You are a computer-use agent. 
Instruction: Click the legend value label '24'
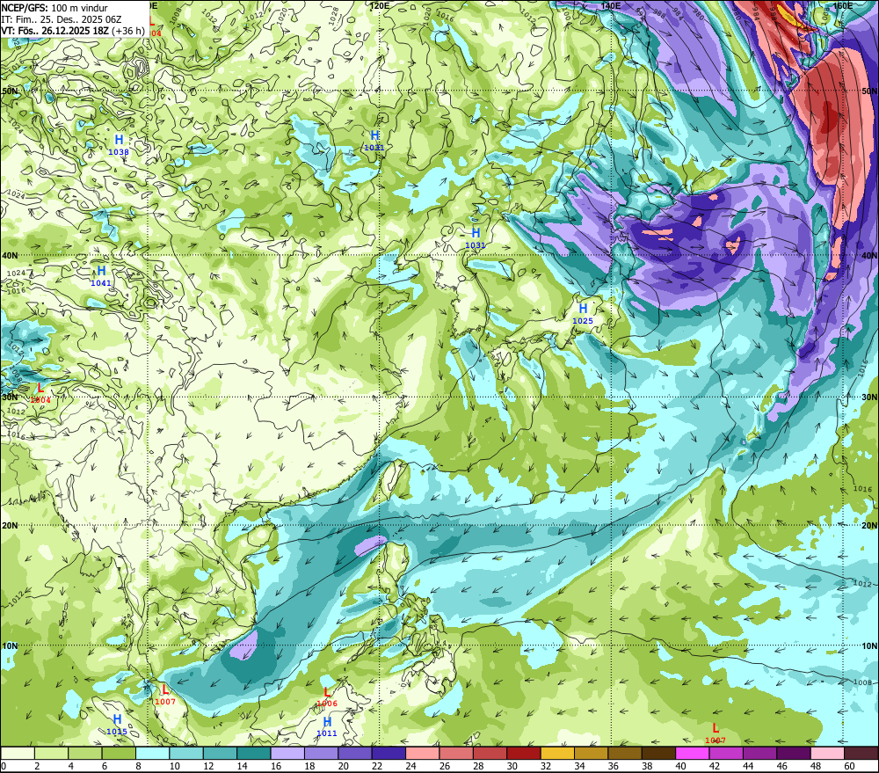[410, 766]
